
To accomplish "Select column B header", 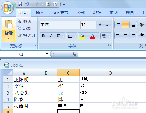I will pos(46,73).
